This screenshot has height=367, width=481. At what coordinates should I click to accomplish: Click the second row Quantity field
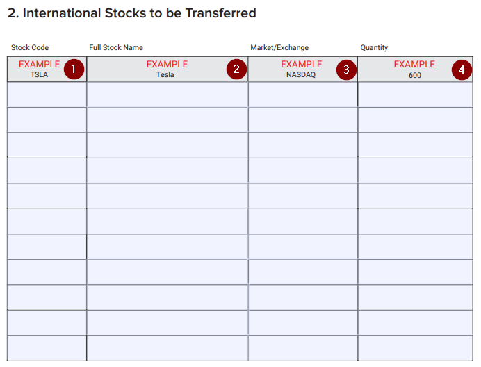pos(416,120)
